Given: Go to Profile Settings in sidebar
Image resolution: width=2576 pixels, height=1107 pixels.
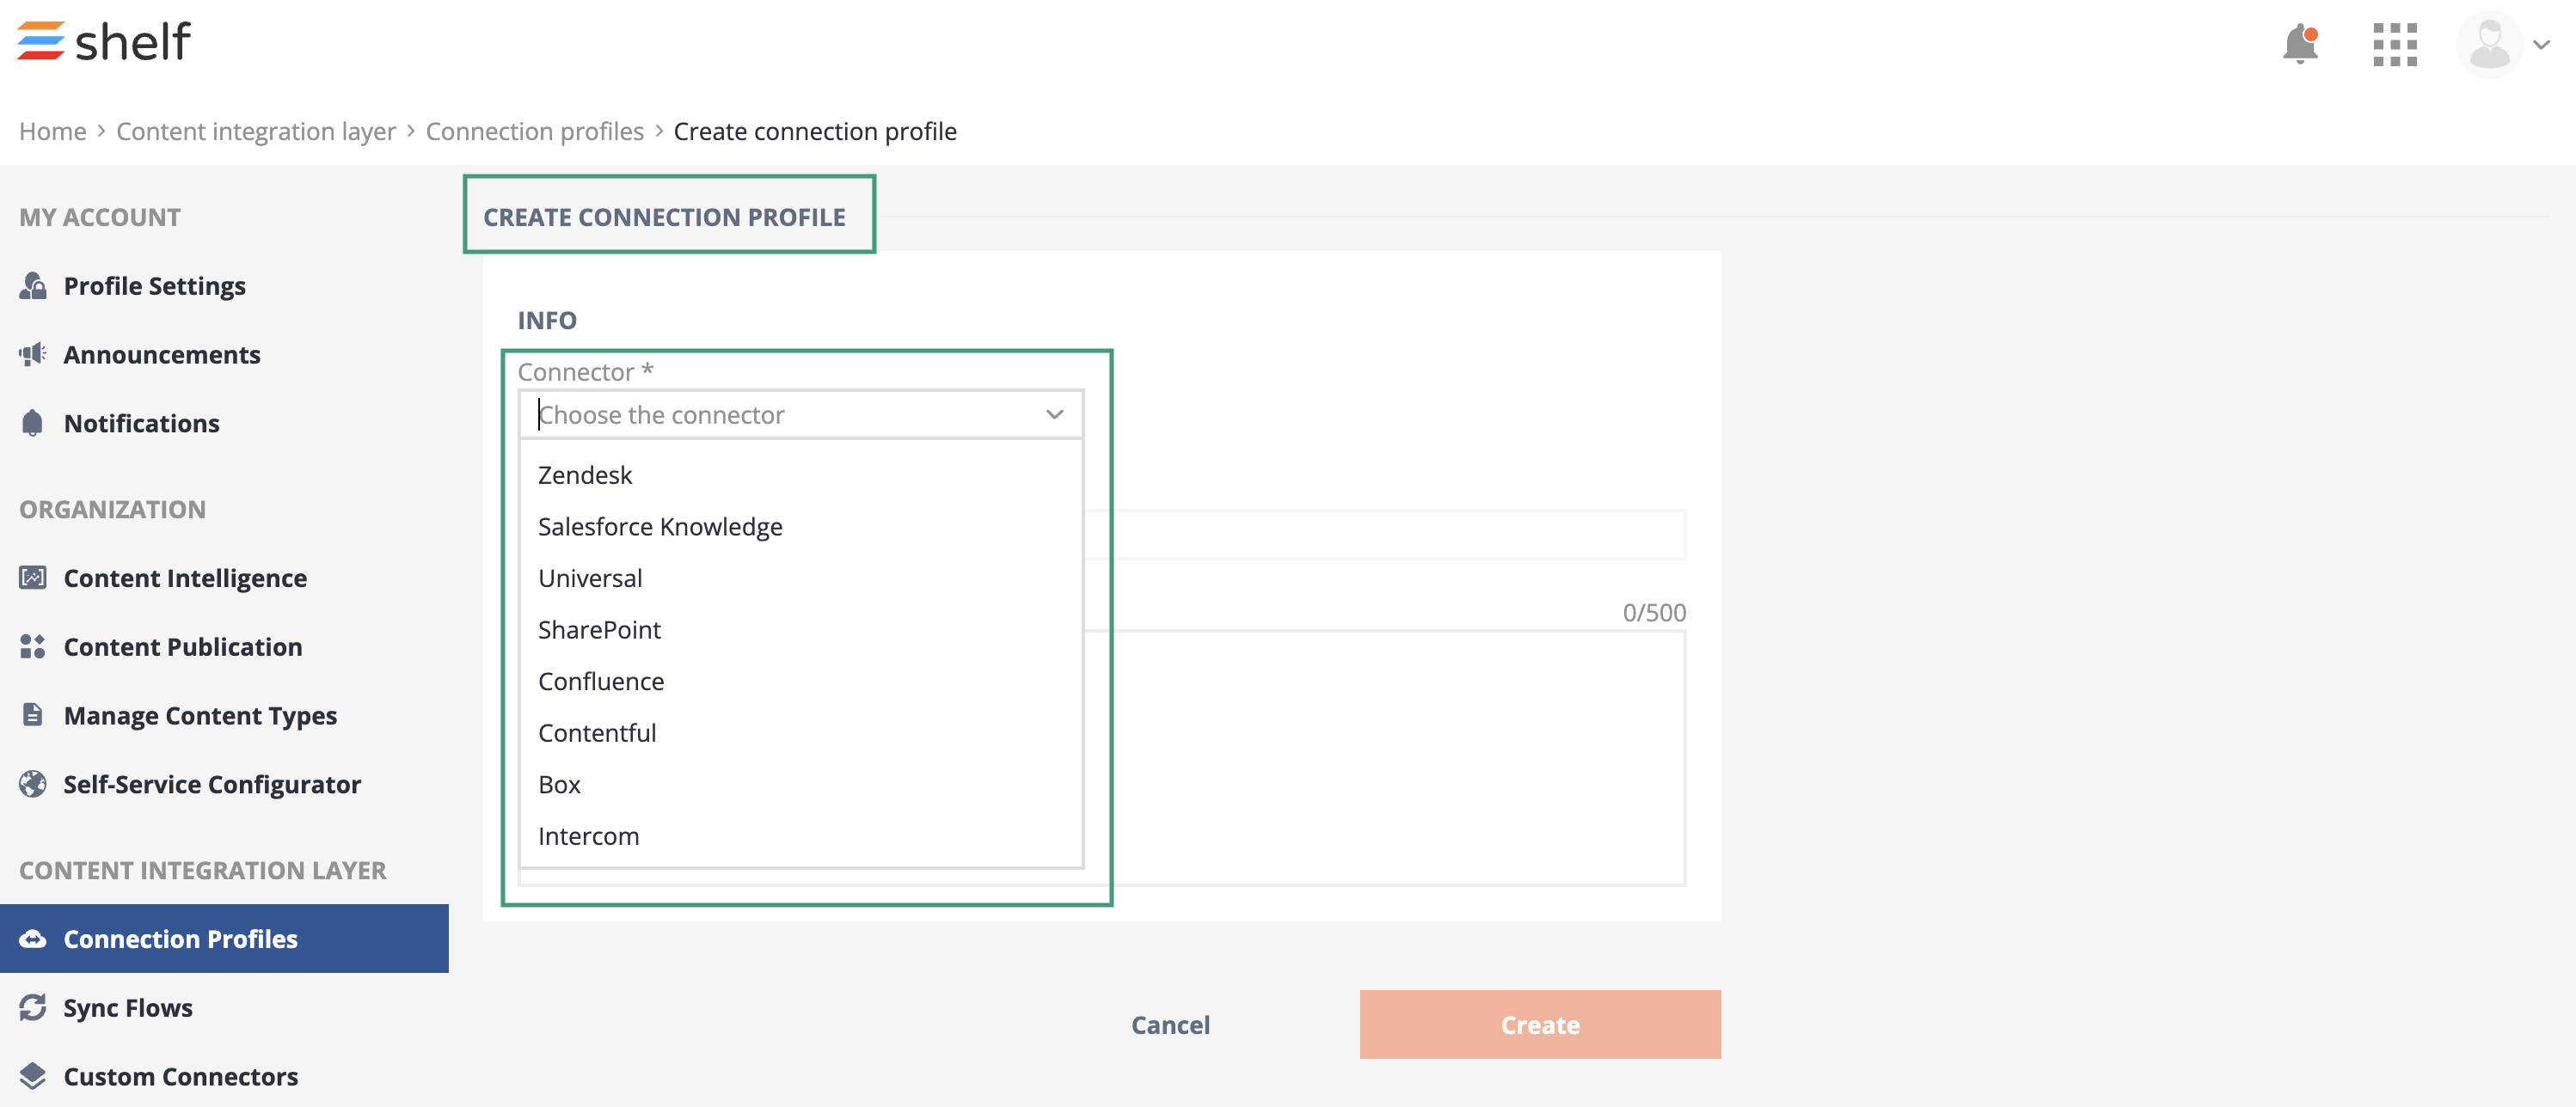Looking at the screenshot, I should click(x=154, y=286).
